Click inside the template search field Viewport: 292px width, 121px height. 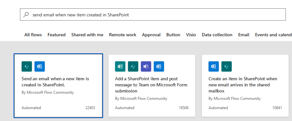tap(153, 14)
